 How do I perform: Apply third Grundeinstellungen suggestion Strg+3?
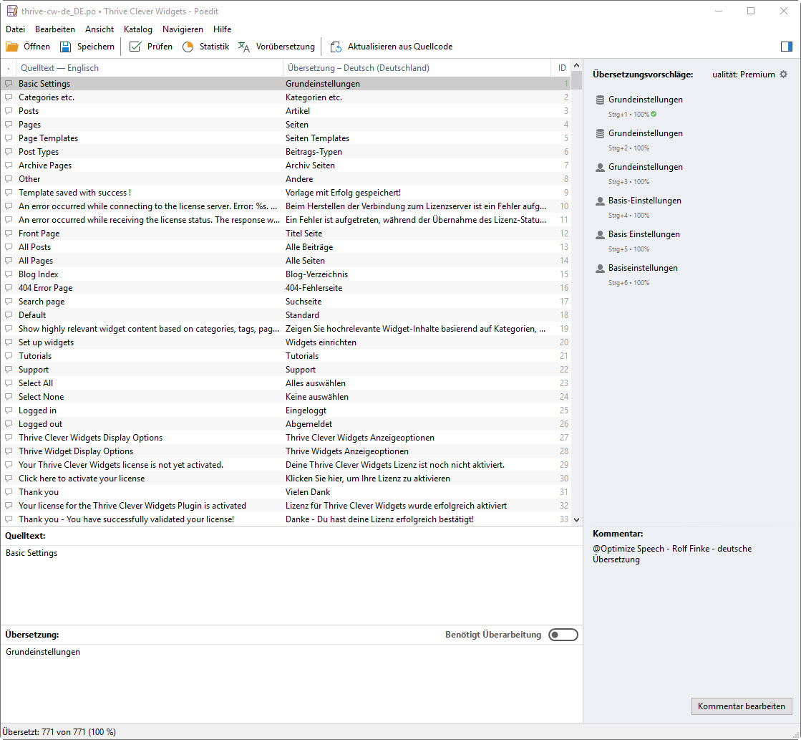pyautogui.click(x=645, y=167)
